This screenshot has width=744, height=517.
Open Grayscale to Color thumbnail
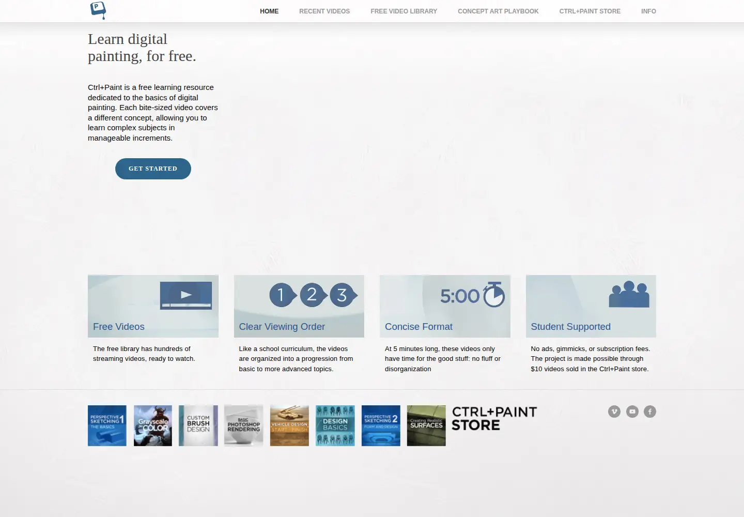(153, 425)
